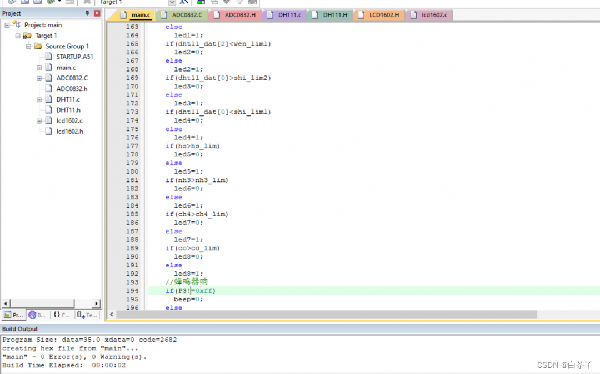Switch to the LCD1602.H editor tab
600x374 pixels.
click(384, 15)
